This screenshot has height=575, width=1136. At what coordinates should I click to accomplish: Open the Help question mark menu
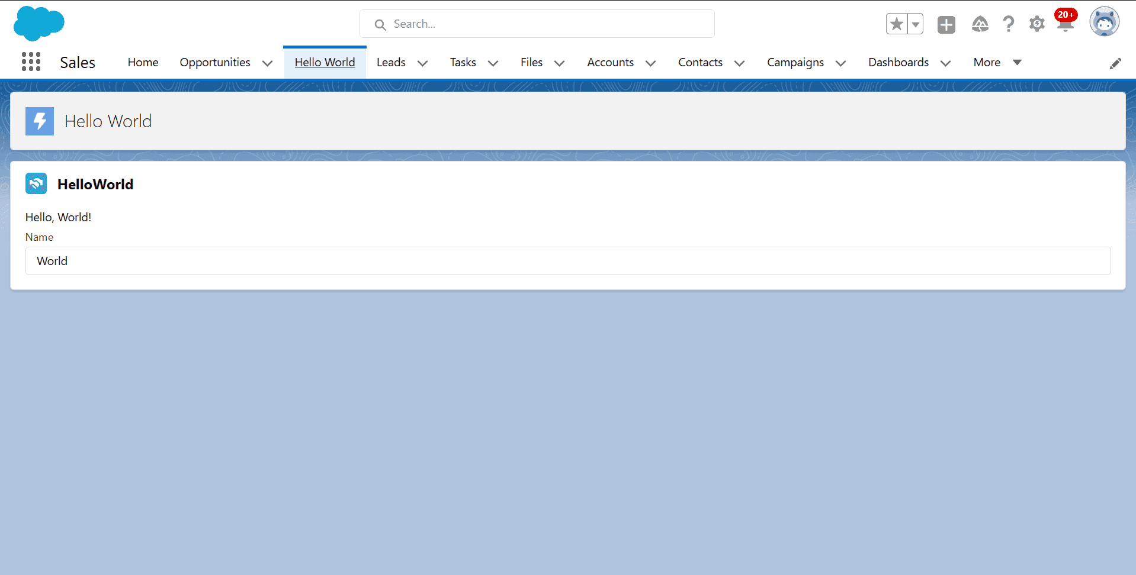pyautogui.click(x=1008, y=24)
